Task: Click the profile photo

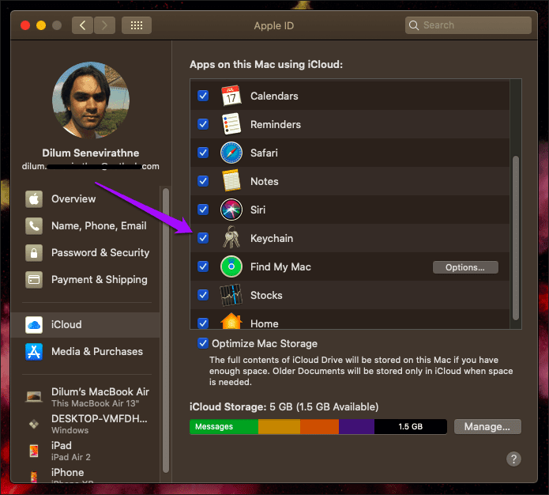Action: (91, 100)
